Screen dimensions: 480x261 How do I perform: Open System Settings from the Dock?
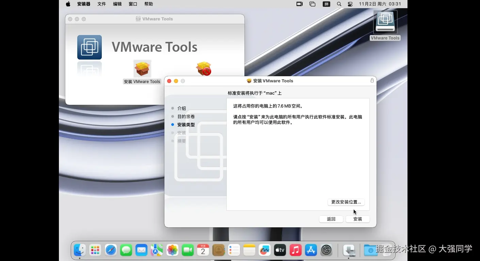pyautogui.click(x=326, y=250)
